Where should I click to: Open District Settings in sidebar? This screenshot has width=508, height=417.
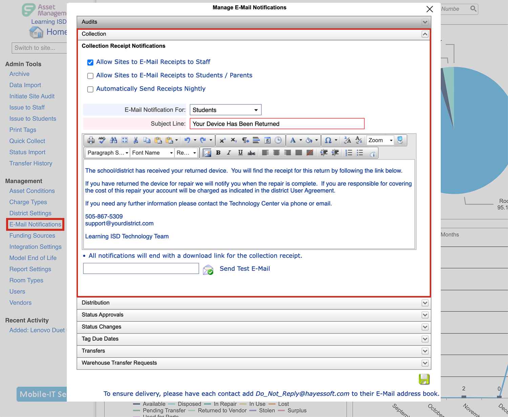pos(30,213)
